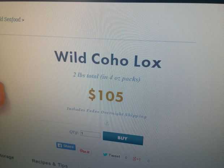Click the count next to Google +1

[148, 161]
